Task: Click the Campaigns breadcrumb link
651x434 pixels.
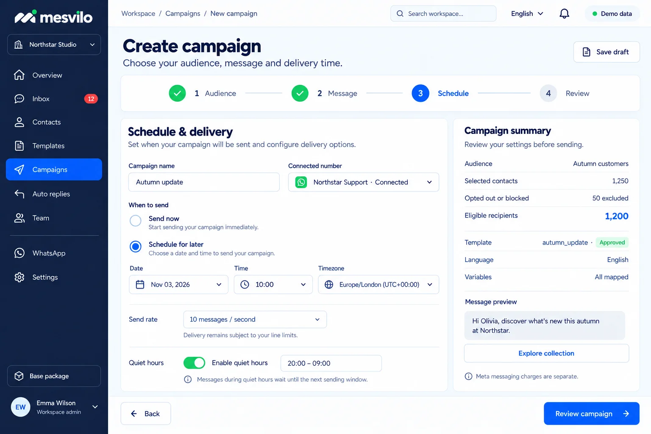Action: click(183, 14)
